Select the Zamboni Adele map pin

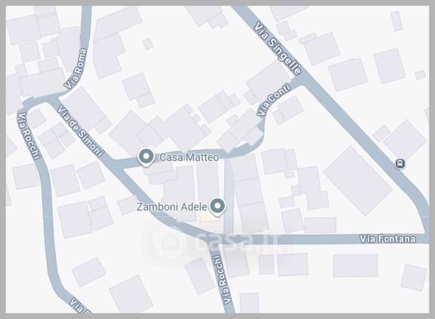217,207
